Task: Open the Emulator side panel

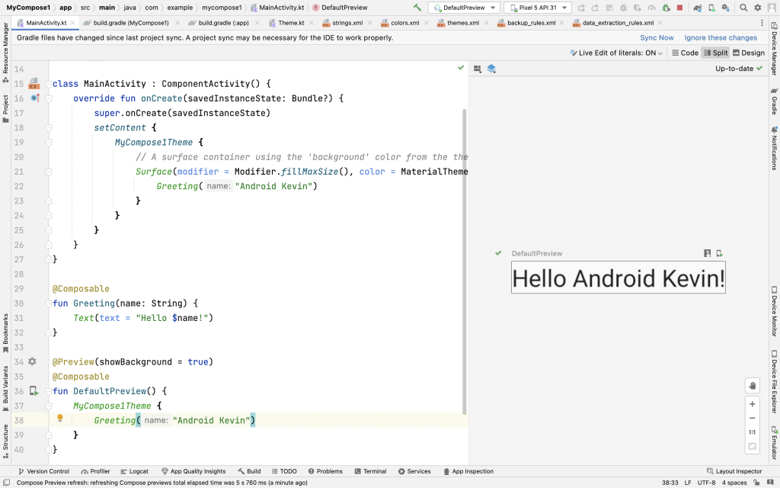Action: 774,442
